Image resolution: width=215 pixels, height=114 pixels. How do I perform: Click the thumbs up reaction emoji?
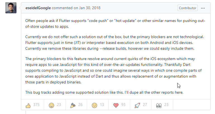28,105
